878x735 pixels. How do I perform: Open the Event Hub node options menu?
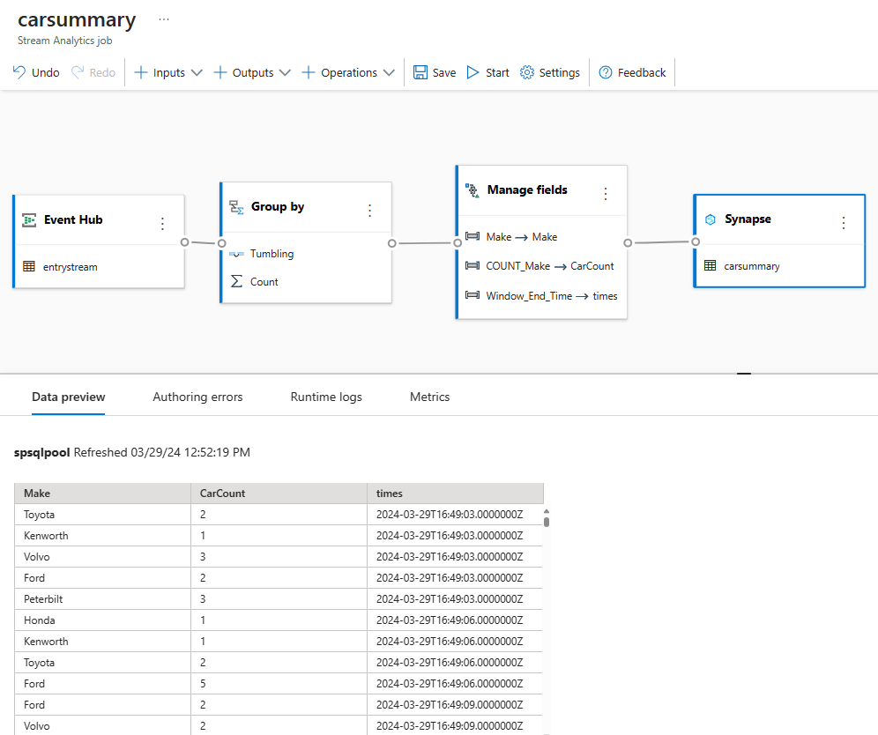click(x=162, y=224)
